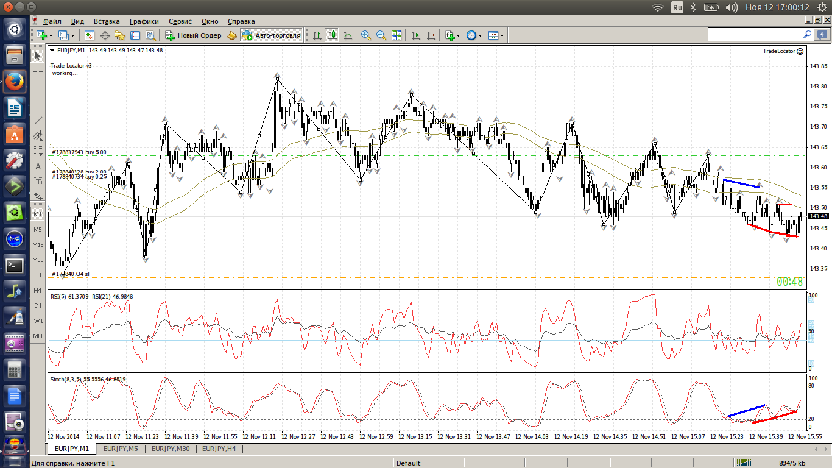
Task: Expand the periodicity clock dropdown
Action: [x=481, y=35]
